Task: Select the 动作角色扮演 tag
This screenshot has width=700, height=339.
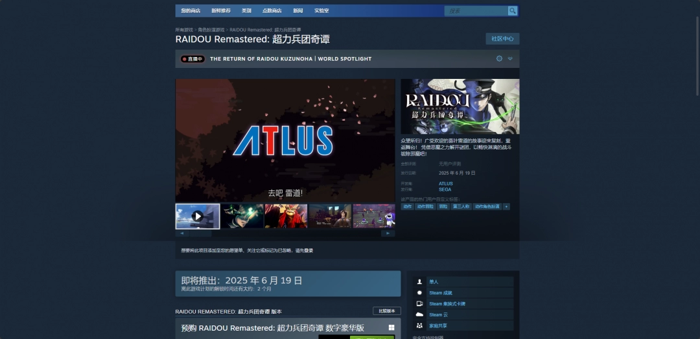Action: 487,206
